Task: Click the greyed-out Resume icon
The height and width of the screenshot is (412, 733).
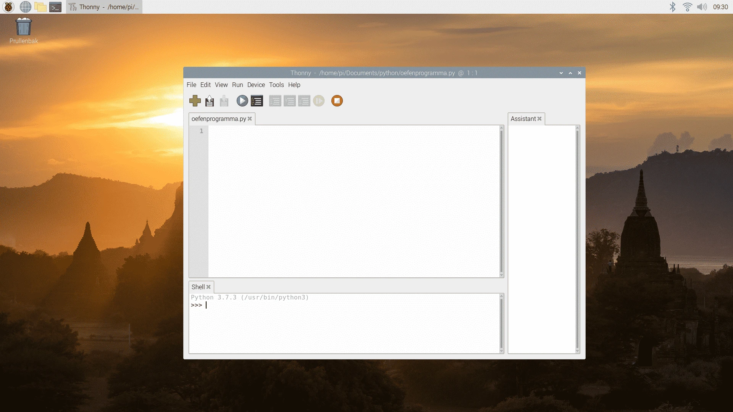Action: click(319, 101)
